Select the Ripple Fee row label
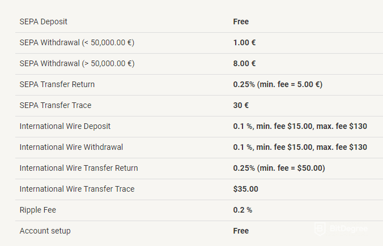 click(x=37, y=210)
